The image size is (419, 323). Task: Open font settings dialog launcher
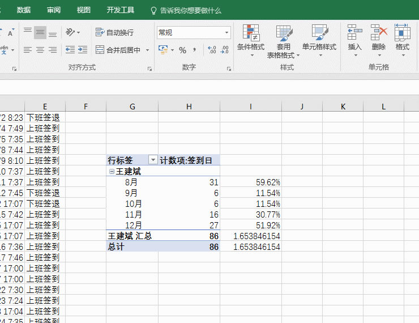[x=14, y=69]
